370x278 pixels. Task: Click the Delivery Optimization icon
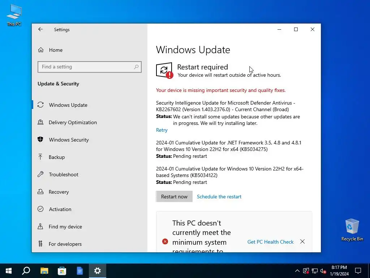[x=40, y=122]
